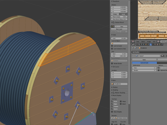Viewport: 167px width, 125px height.
Task: Toggle face normals display icon
Action: (117, 118)
